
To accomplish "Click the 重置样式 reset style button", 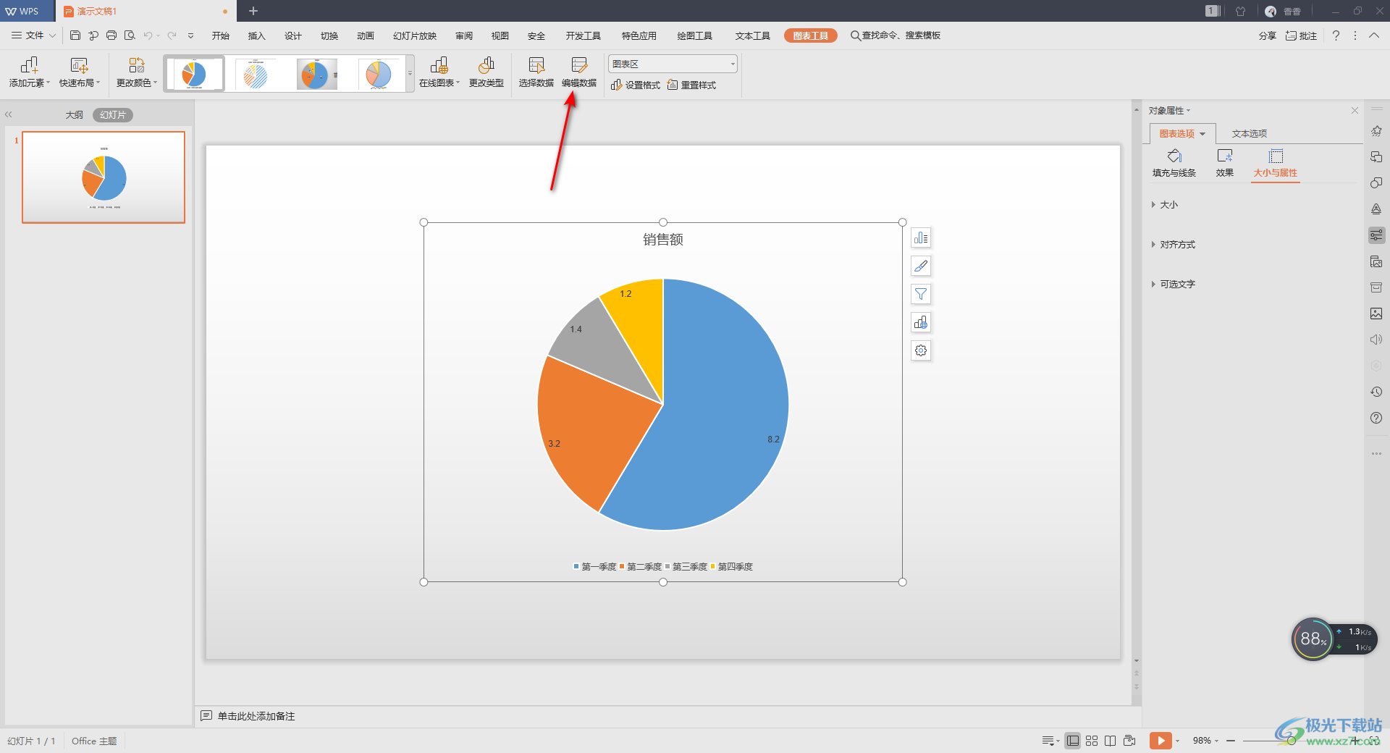I will pos(691,85).
